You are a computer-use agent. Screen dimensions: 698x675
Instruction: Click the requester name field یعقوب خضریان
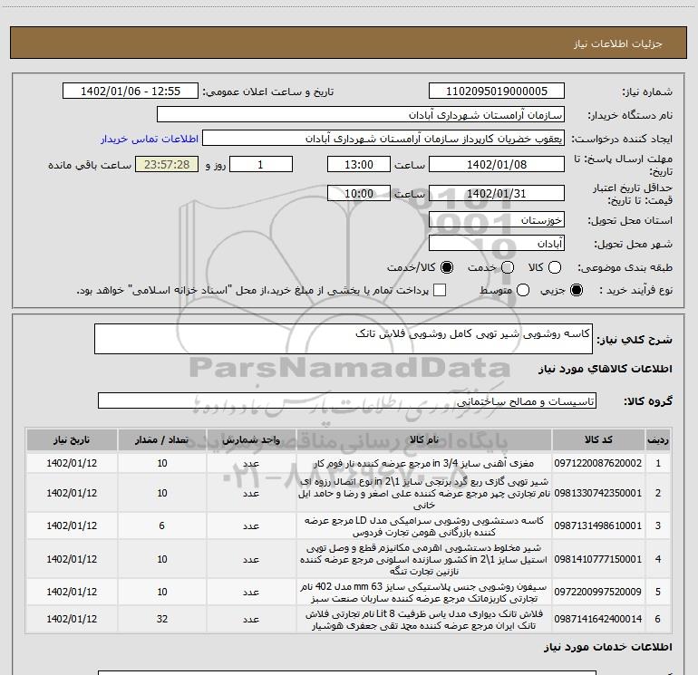(x=383, y=139)
